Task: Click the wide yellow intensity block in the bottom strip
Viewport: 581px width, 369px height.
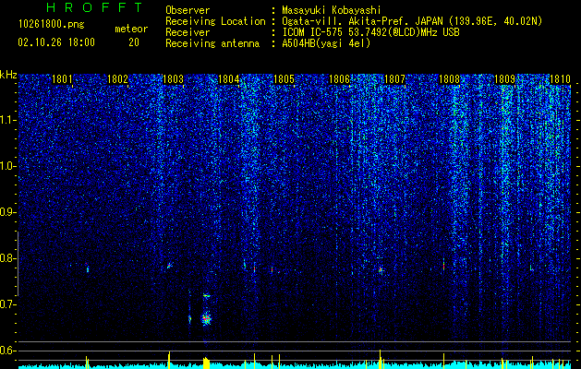Action: click(x=206, y=363)
